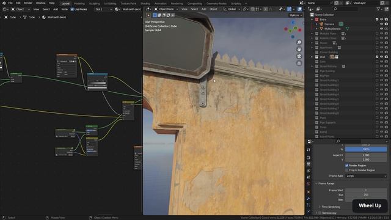Screen dimensions: 391x220
Task: Open the File menu
Action: pos(10,3)
